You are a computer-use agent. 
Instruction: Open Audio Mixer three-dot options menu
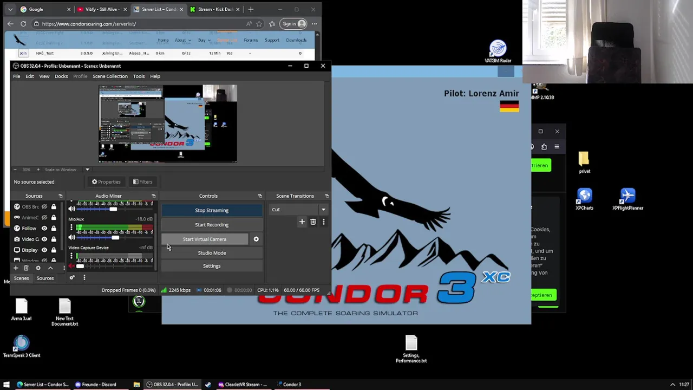[x=84, y=277]
